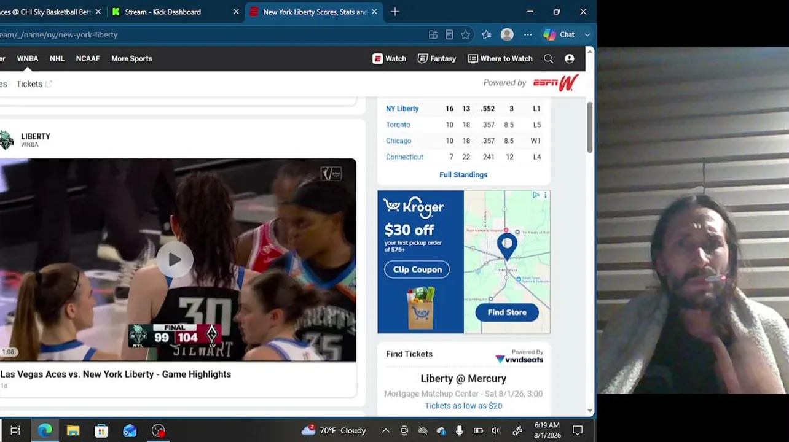Open the Tickets external link
This screenshot has height=442, width=789.
tap(34, 84)
